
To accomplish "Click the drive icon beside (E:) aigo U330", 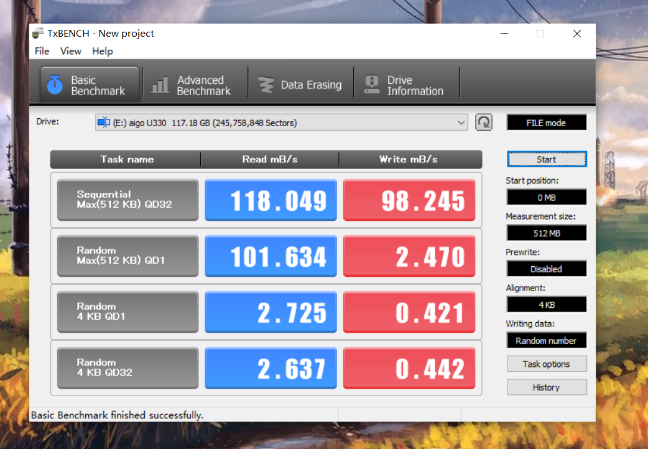I will coord(104,123).
